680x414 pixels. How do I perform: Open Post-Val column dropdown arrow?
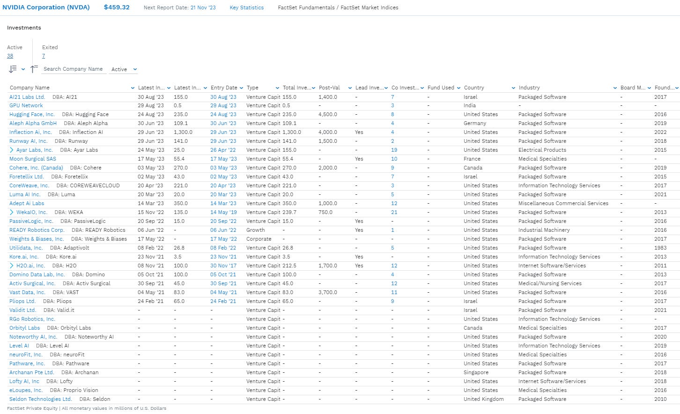(x=350, y=88)
